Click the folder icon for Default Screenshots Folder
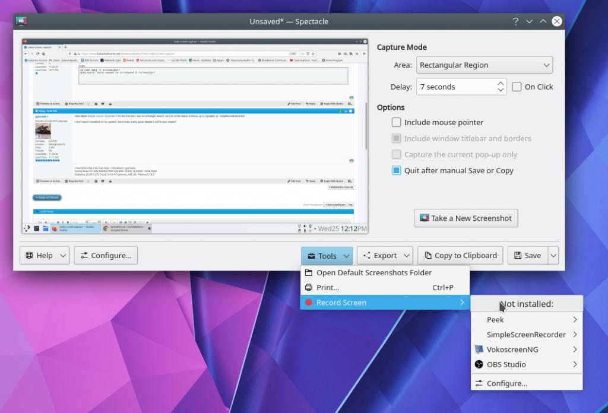 point(308,273)
